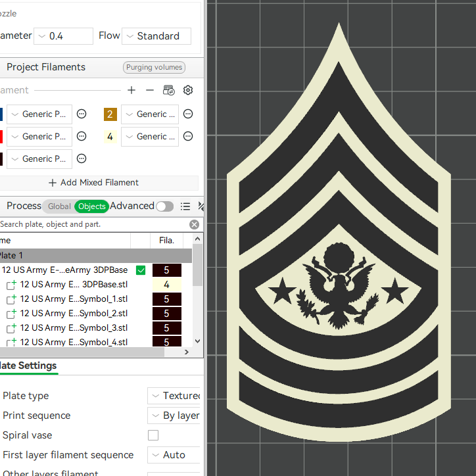Change filament of Symbol_2.stl part
This screenshot has width=476, height=476.
point(166,314)
